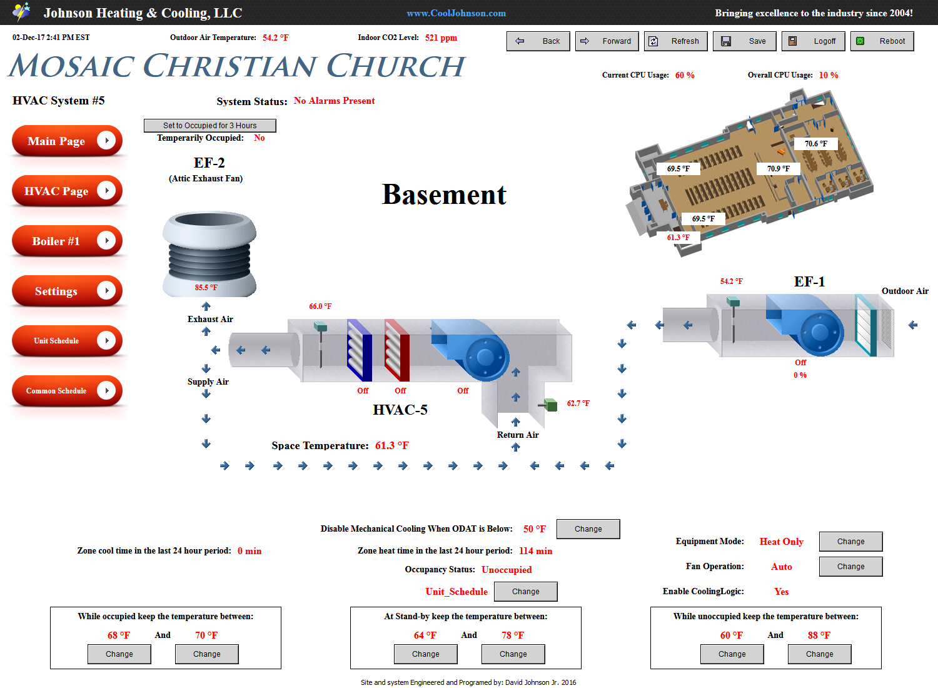Screen dimensions: 938x688
Task: Click the Johnson Heating & Cooling logo icon
Action: (x=21, y=12)
